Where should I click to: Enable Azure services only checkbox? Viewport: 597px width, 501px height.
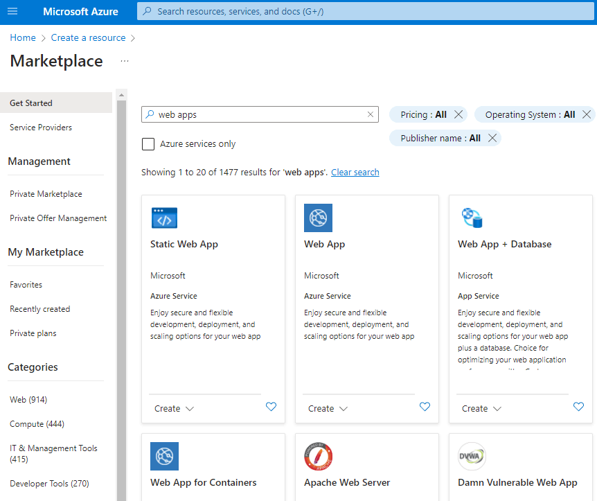pyautogui.click(x=148, y=144)
